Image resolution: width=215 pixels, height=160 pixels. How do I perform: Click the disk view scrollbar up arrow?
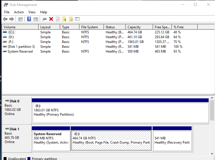pos(212,98)
